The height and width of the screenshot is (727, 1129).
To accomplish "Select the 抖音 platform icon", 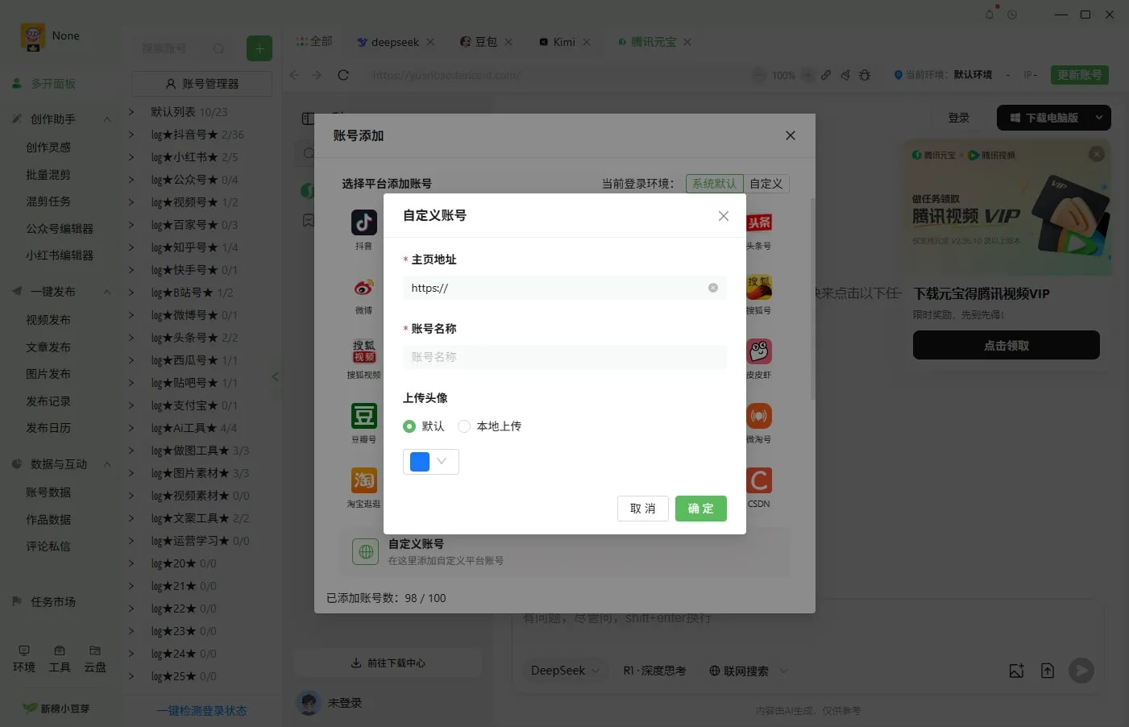I will [363, 222].
